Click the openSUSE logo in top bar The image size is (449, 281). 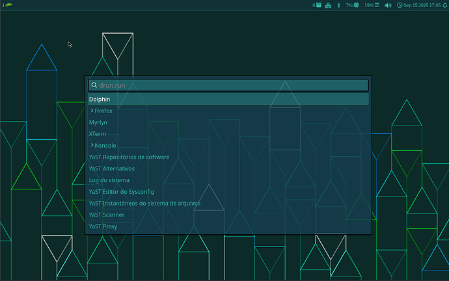[x=9, y=5]
